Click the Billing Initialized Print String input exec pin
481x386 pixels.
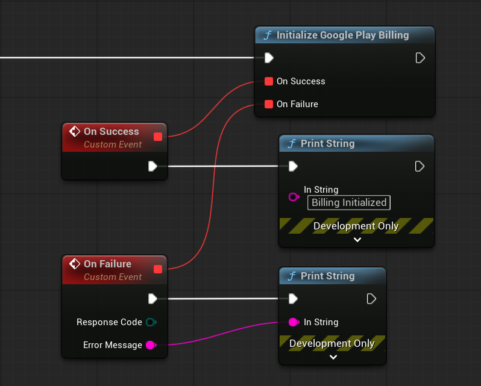[293, 166]
